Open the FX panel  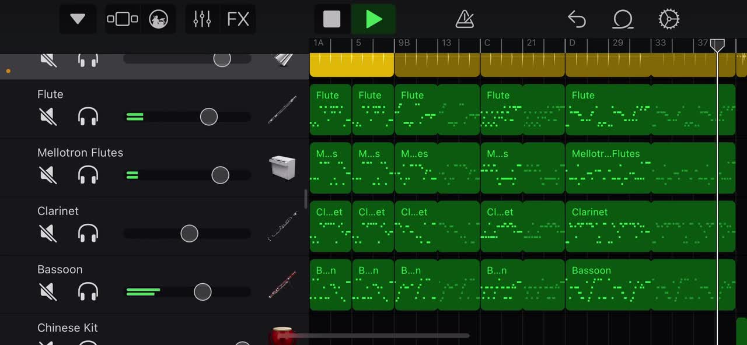coord(238,19)
